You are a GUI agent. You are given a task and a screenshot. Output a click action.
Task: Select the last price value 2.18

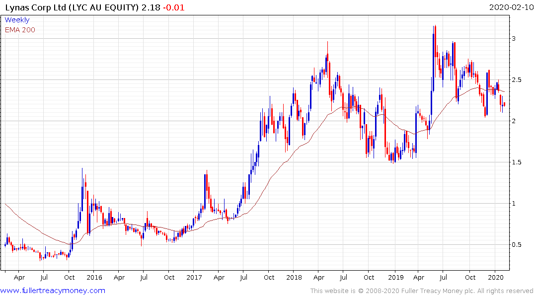pyautogui.click(x=151, y=7)
